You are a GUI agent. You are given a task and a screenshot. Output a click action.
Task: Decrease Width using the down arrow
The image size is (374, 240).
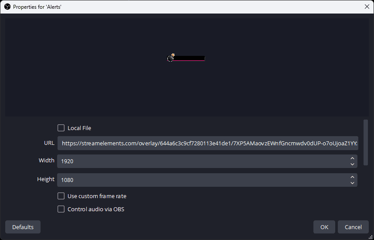pos(352,164)
